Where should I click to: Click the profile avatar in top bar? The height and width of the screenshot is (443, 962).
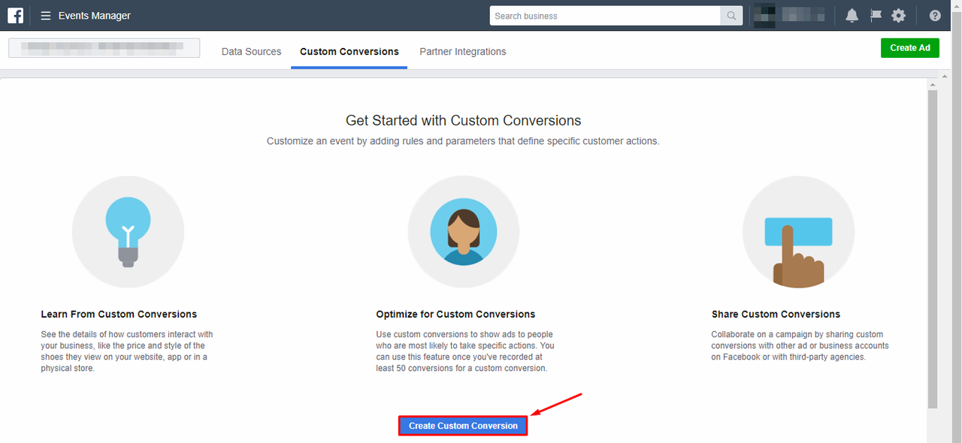coord(764,16)
